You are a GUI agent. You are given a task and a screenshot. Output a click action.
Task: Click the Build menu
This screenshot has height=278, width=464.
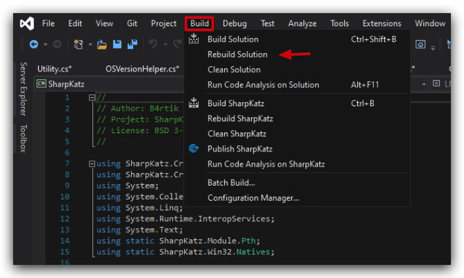[199, 24]
